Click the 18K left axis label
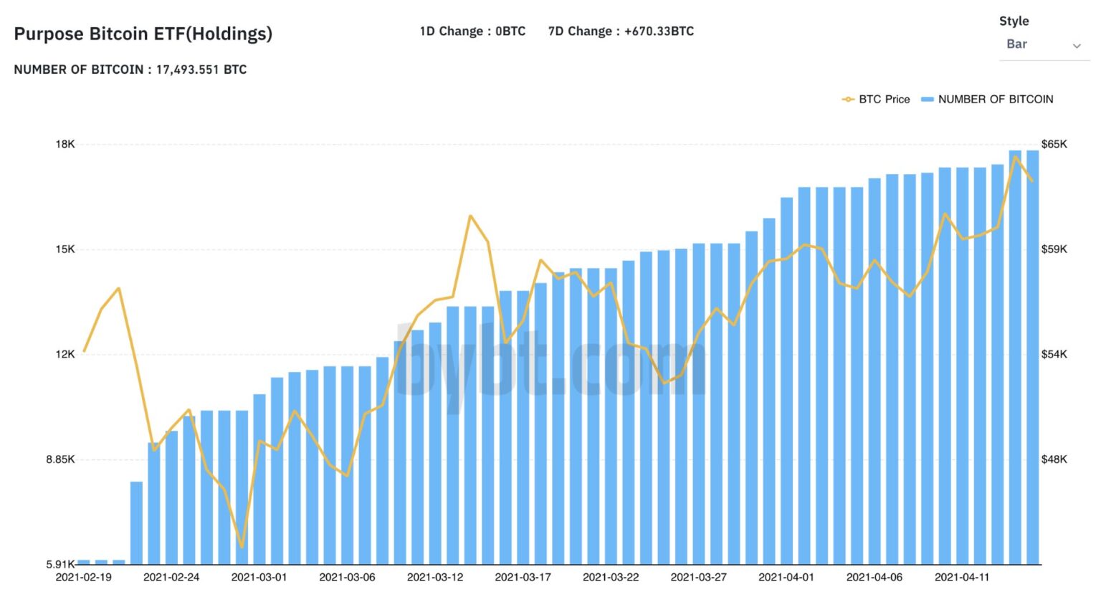The image size is (1101, 607). pos(65,144)
